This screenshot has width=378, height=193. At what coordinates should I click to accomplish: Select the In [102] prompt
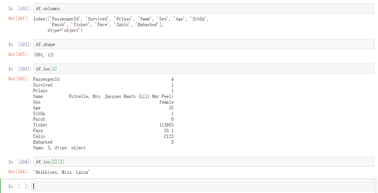(20, 44)
